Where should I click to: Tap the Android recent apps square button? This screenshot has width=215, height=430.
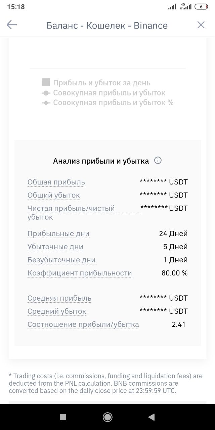click(63, 417)
